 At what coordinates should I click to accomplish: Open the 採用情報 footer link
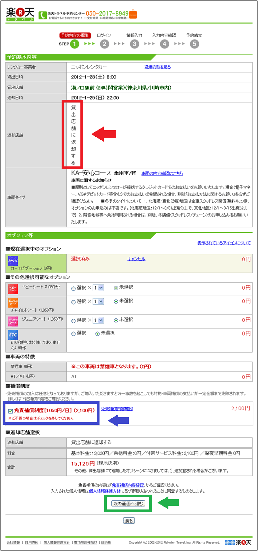point(32,542)
